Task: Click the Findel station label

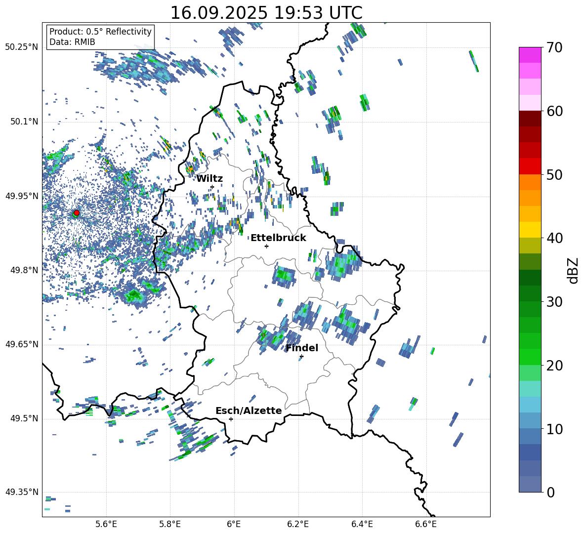Action: point(302,348)
